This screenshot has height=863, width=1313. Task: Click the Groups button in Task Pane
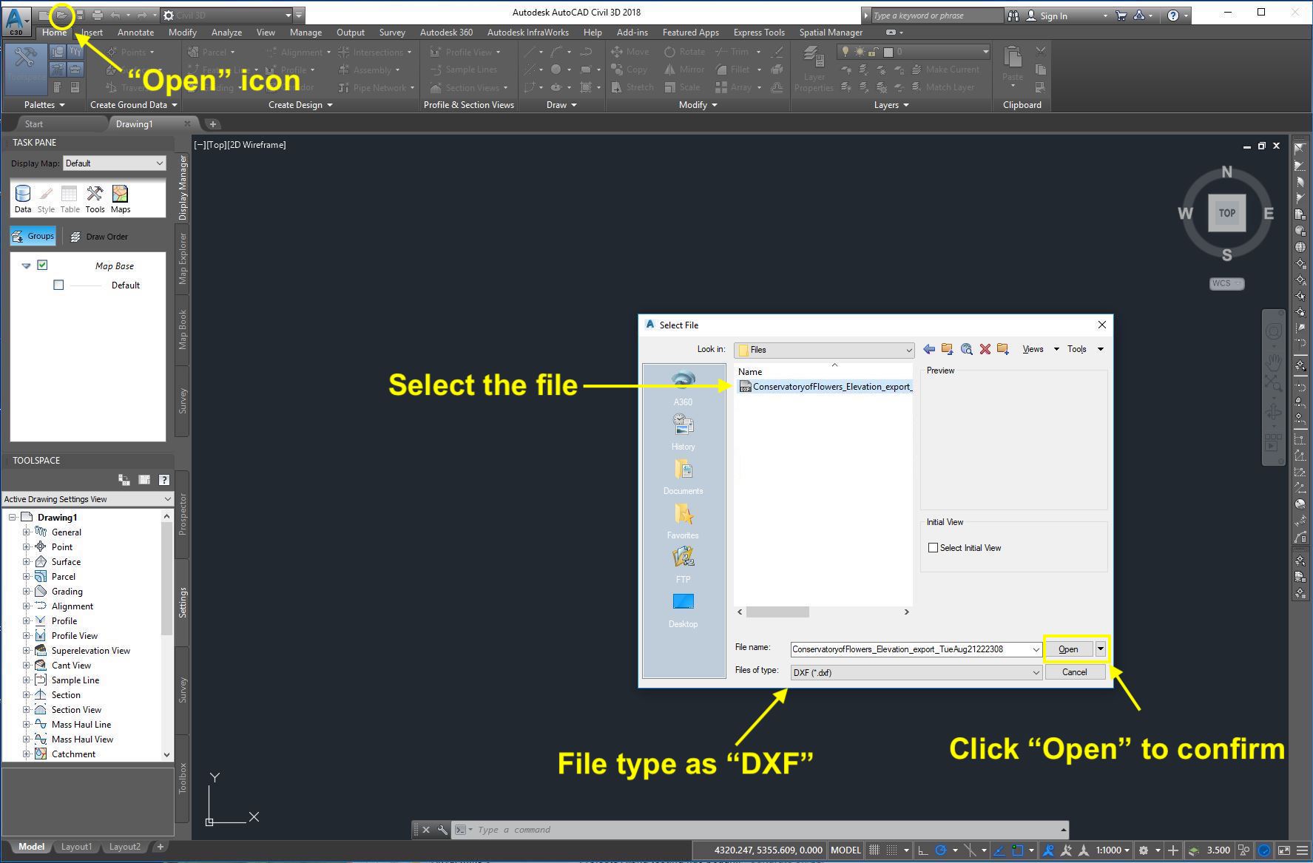33,236
